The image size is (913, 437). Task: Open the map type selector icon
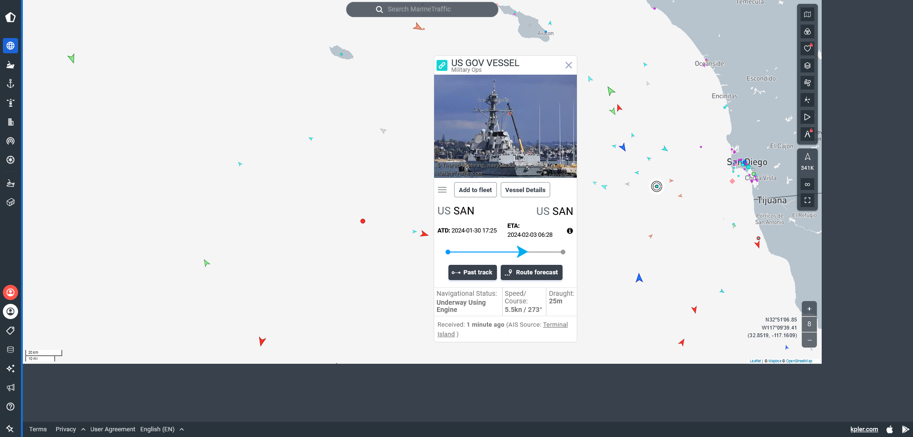(807, 14)
